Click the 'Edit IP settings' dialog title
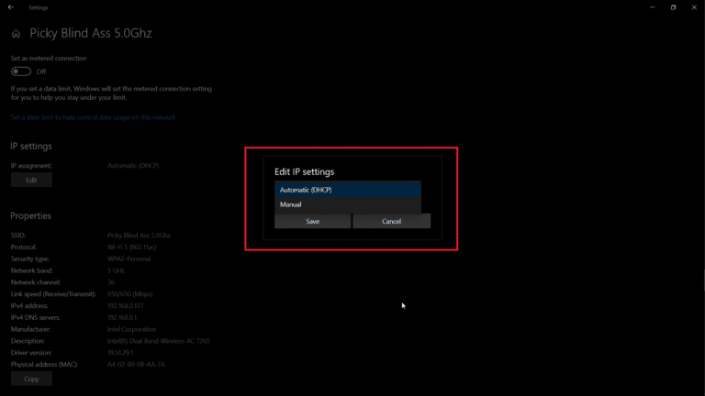Viewport: 705px width, 396px height. (x=305, y=171)
